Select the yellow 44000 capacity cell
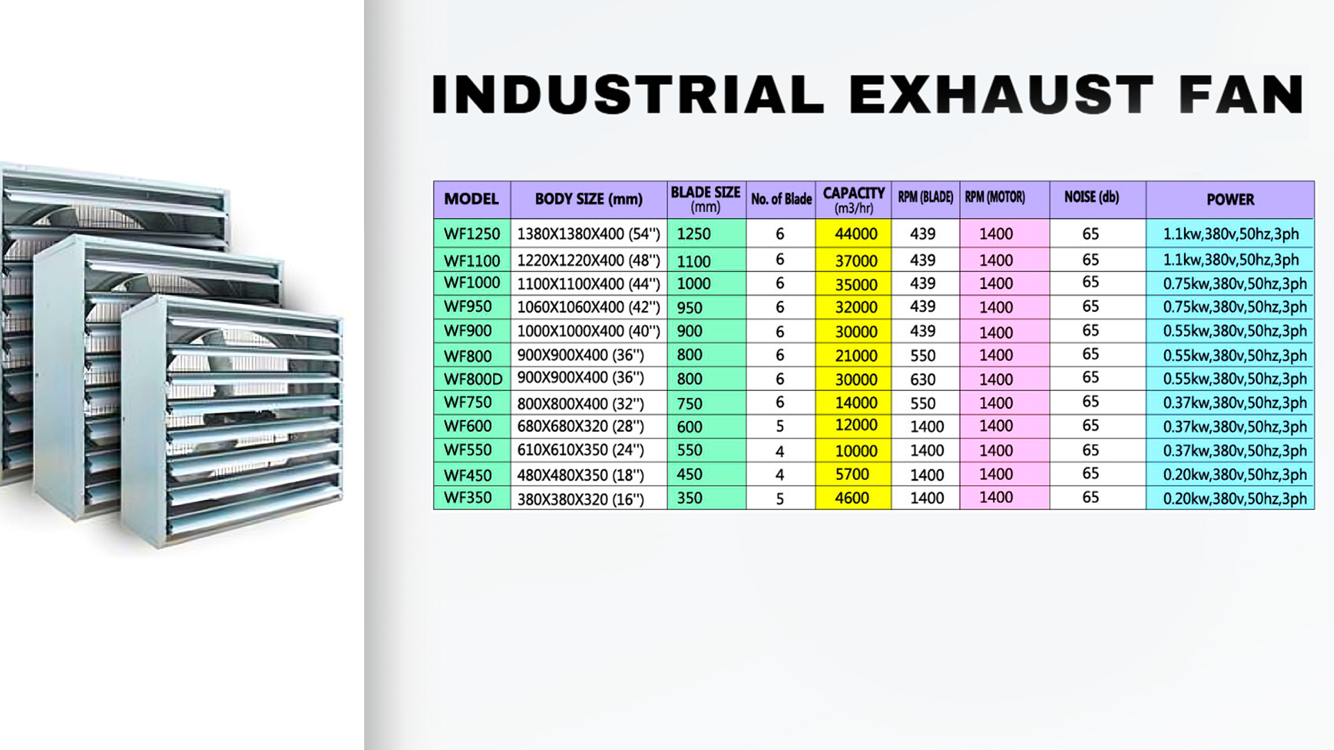The image size is (1334, 750). click(x=855, y=234)
